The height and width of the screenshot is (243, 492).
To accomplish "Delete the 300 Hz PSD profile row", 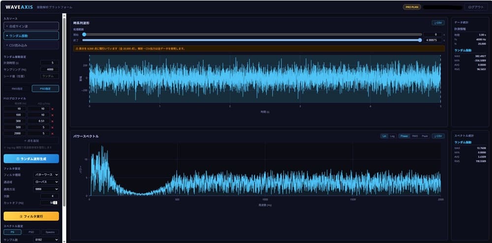I will tap(53, 121).
